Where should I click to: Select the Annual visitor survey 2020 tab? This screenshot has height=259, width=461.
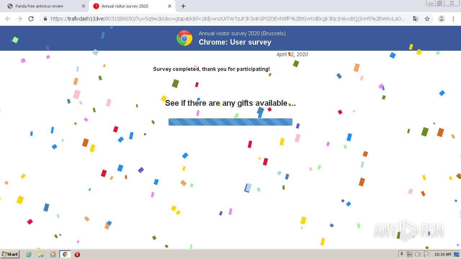click(125, 6)
